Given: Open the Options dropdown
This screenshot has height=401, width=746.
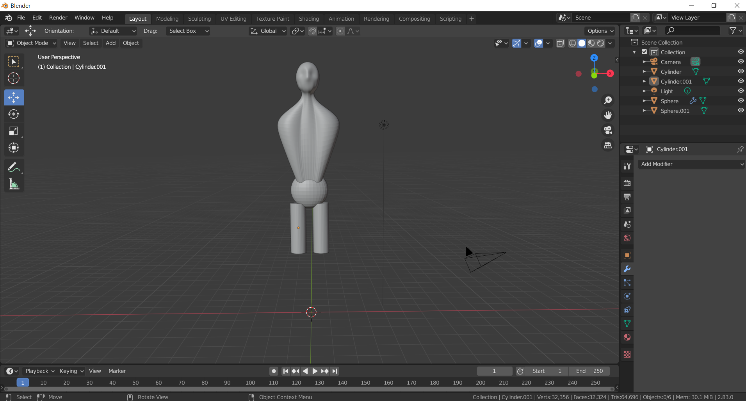Looking at the screenshot, I should 600,31.
